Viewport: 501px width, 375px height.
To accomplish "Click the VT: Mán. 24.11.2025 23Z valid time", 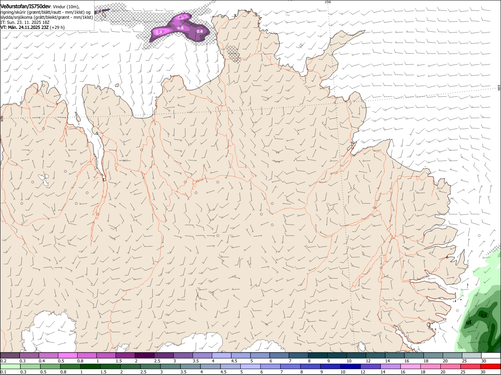I will [24, 27].
